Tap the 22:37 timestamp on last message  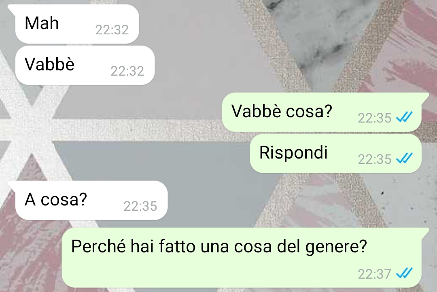tap(375, 274)
